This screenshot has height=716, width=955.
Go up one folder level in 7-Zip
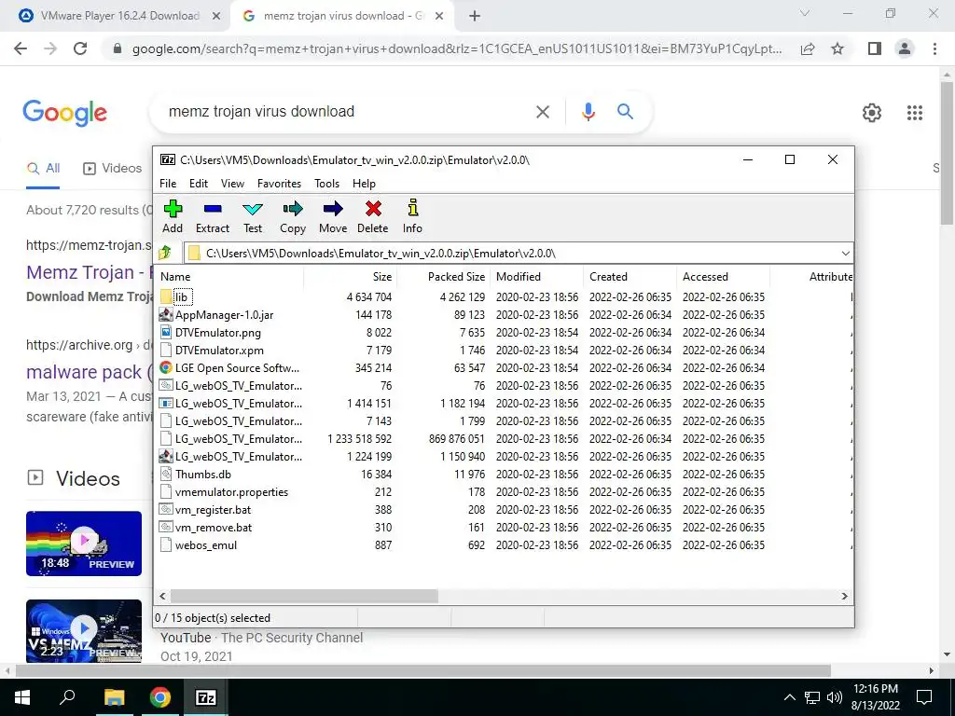(x=165, y=253)
